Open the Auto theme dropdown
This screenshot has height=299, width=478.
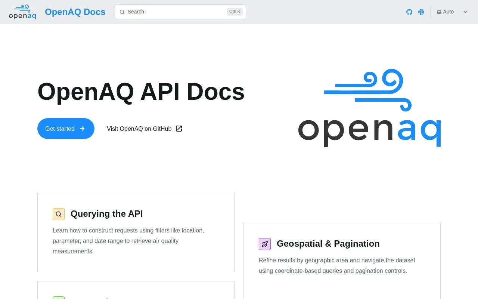(452, 12)
